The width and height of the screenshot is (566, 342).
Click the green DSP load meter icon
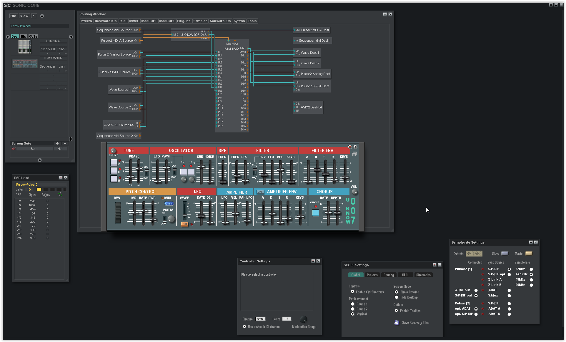click(60, 194)
